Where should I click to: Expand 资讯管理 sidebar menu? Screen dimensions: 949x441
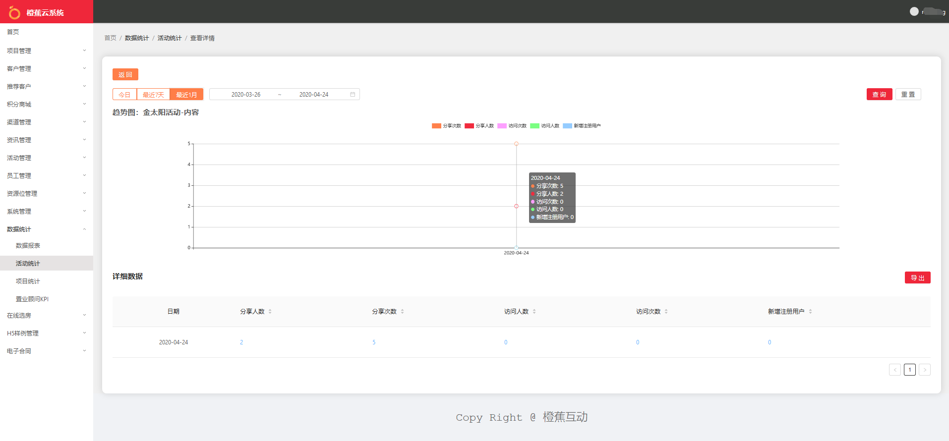47,140
